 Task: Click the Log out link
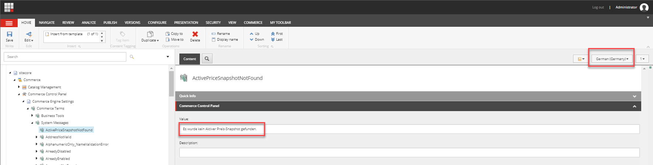point(598,7)
